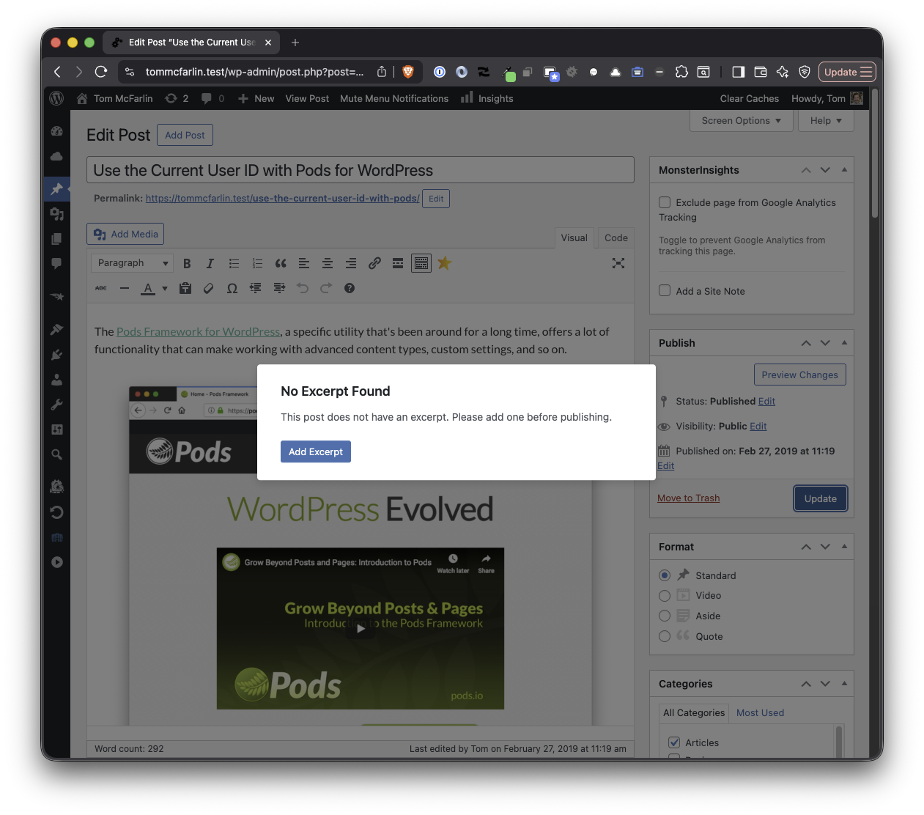
Task: Toggle italic formatting in editor toolbar
Action: coord(210,263)
